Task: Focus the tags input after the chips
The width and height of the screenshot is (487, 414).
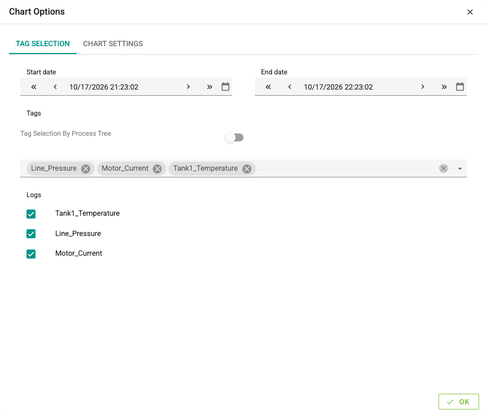Action: pos(346,168)
